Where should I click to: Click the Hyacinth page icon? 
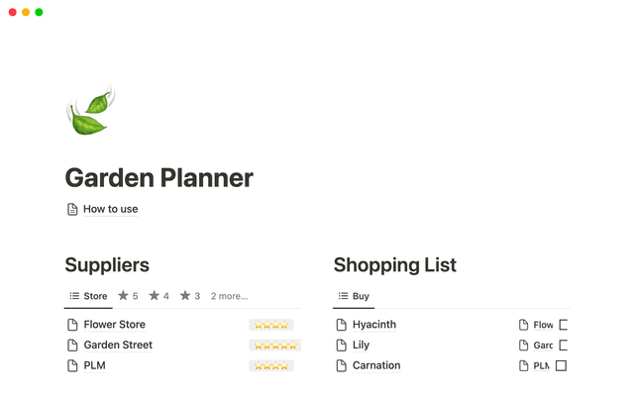pos(341,325)
